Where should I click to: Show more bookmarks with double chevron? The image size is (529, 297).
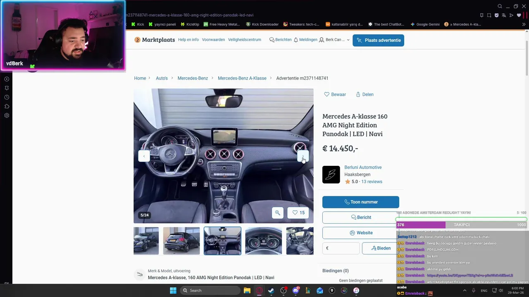tap(524, 24)
